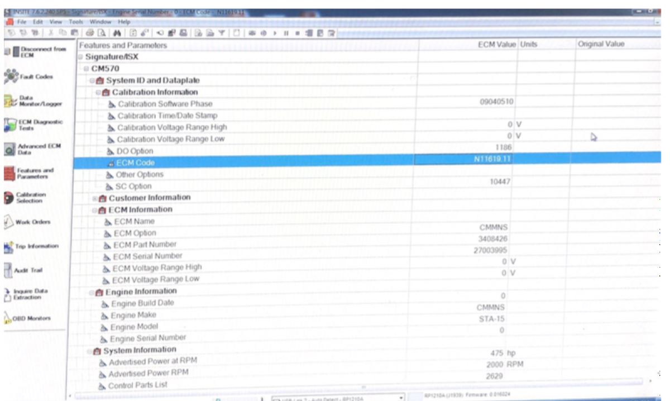The image size is (670, 401).
Task: Click Disconnect from ECM
Action: coord(33,52)
